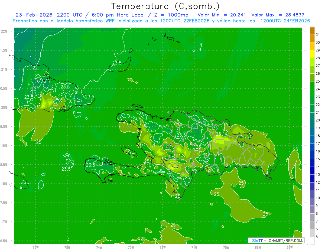Viewport: 325px width, 251px height.
Task: Click the "7.5N" latitude axis label
Action: coord(4,203)
